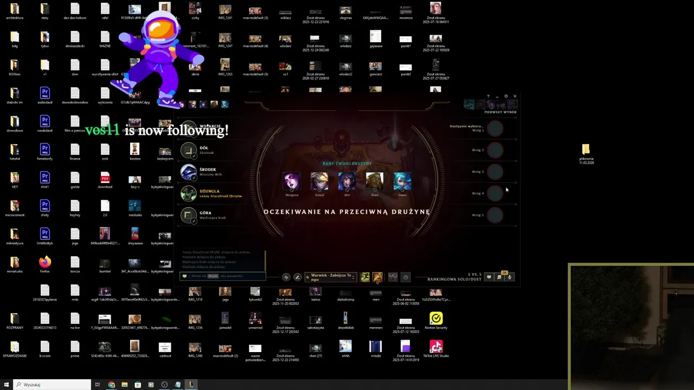Screen dimensions: 694x390
Task: Open File Explorer from the taskbar
Action: pyautogui.click(x=124, y=385)
